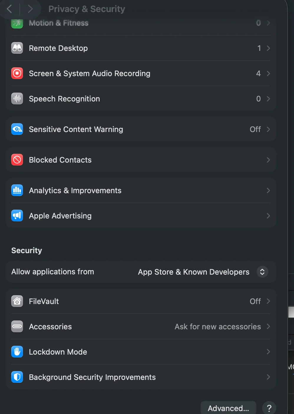
Task: Click Remote Desktop count 1
Action: [259, 48]
